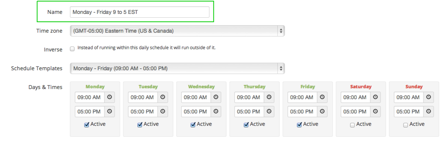Edit the Tuesday 05:00 PM end time field
This screenshot has width=445, height=145.
click(x=143, y=112)
